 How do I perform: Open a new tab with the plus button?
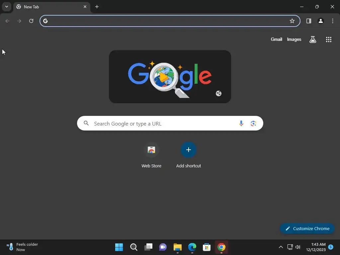tap(97, 7)
